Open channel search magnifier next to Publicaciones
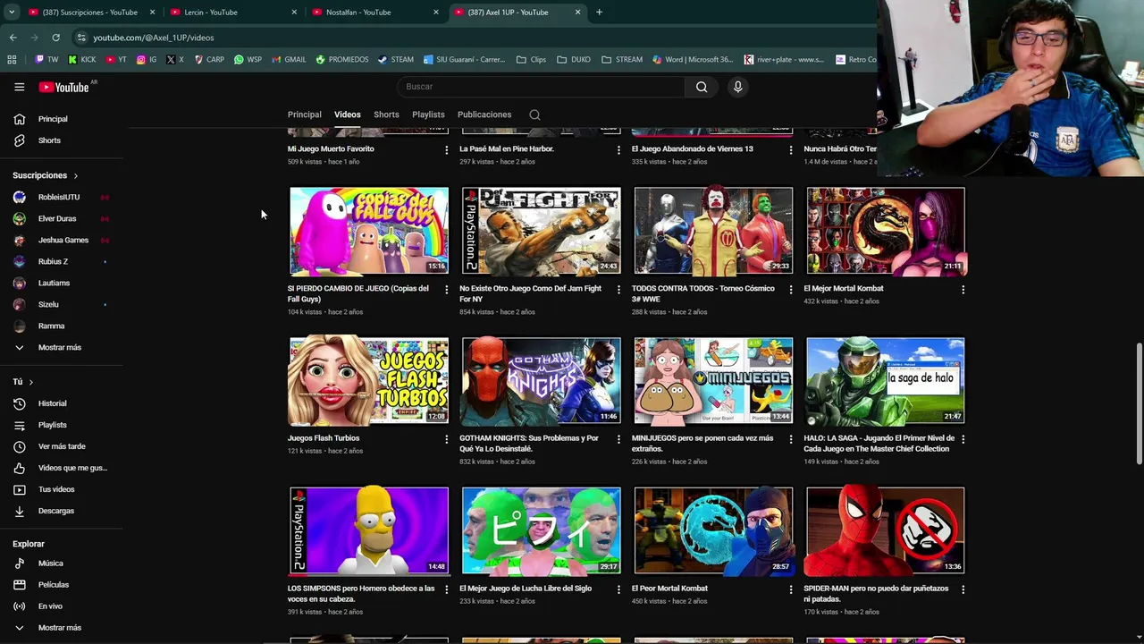The height and width of the screenshot is (644, 1144). coord(534,114)
